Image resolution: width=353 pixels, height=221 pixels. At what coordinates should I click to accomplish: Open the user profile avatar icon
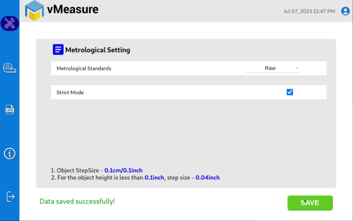coord(345,11)
